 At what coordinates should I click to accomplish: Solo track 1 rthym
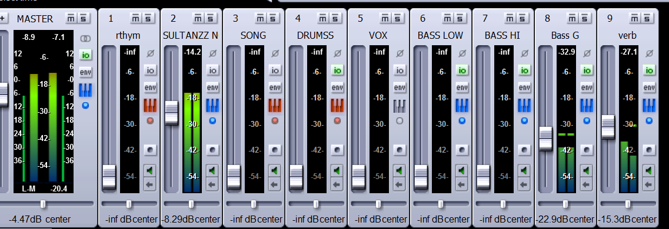pos(148,18)
